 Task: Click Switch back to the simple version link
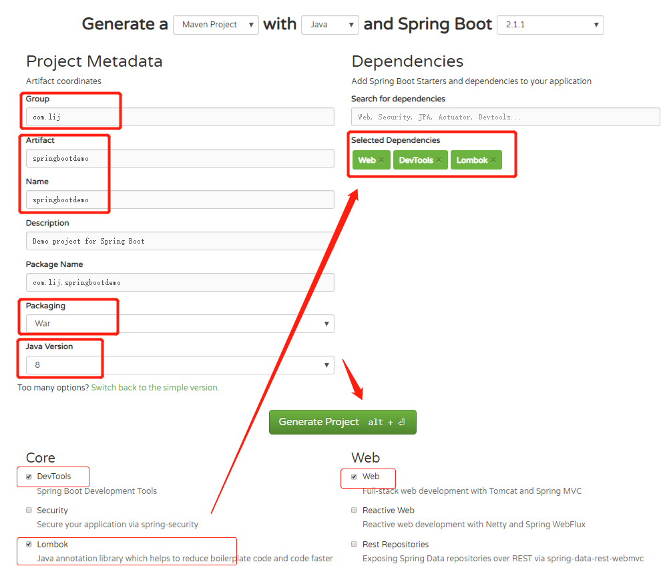155,388
